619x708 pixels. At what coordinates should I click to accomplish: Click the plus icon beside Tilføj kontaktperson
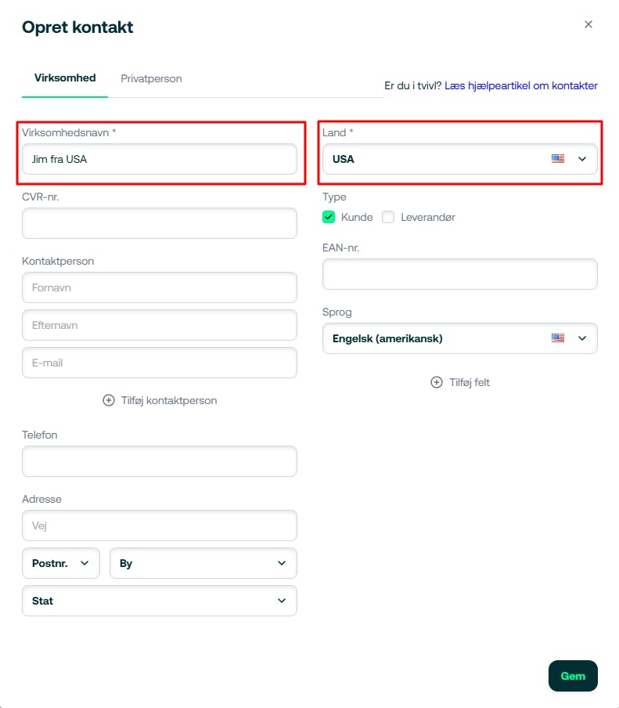pyautogui.click(x=108, y=400)
